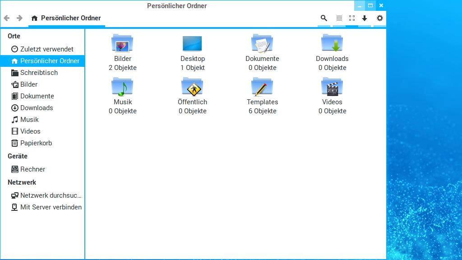This screenshot has height=260, width=462.
Task: Switch to list view
Action: (x=339, y=18)
